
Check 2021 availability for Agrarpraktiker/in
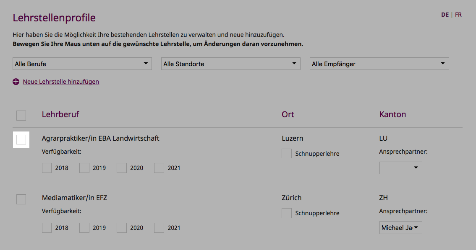pos(159,168)
